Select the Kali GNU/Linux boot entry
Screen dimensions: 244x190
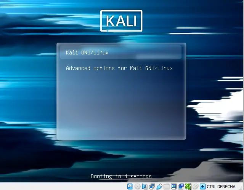tap(121, 53)
